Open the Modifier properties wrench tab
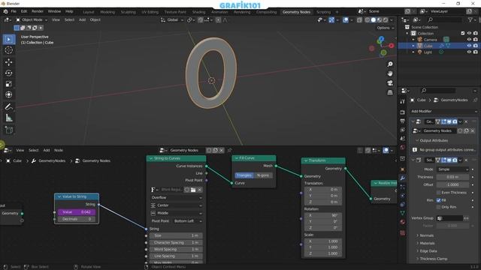Viewport: 481px width, 270px height. (x=403, y=178)
